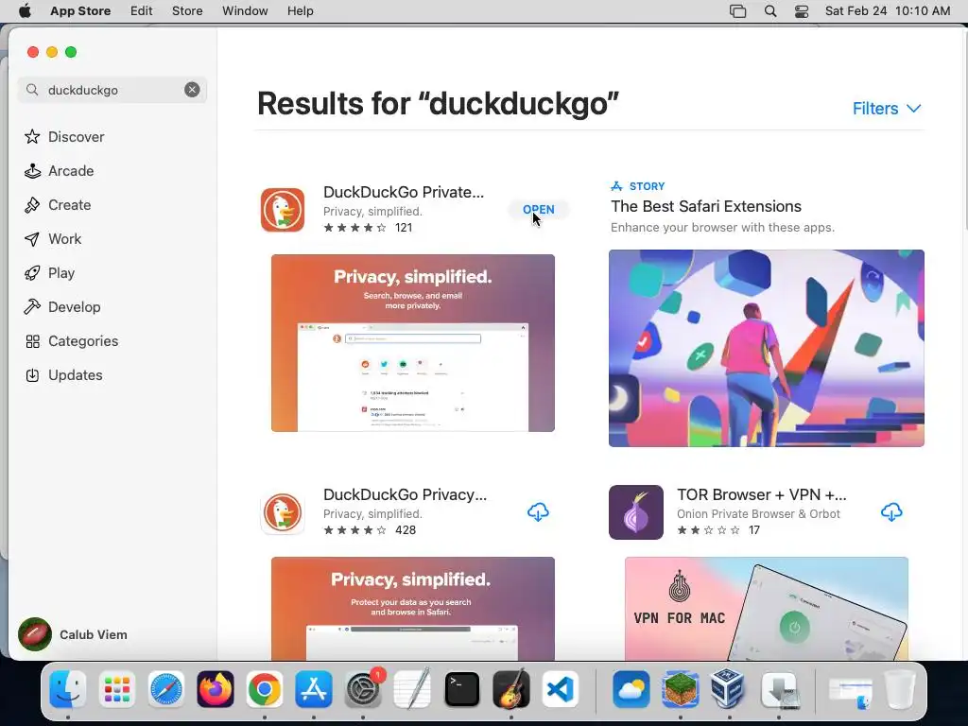The width and height of the screenshot is (968, 726).
Task: Click the duckduckgo search field
Action: coord(112,90)
